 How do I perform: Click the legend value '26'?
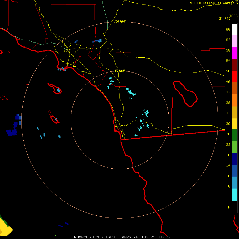pyautogui.click(x=228, y=134)
